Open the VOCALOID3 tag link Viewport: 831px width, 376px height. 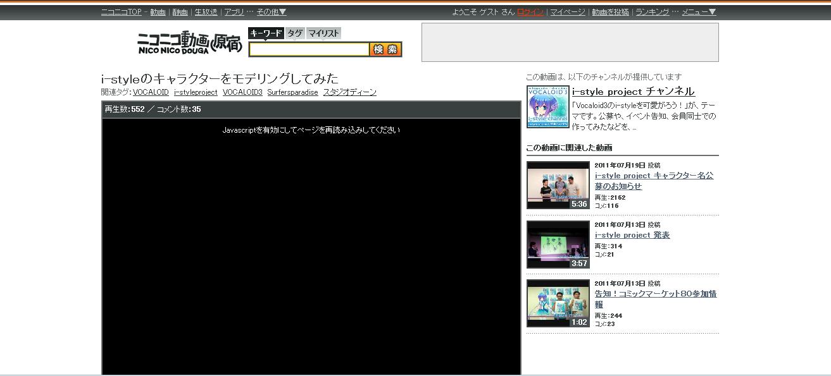pos(242,92)
